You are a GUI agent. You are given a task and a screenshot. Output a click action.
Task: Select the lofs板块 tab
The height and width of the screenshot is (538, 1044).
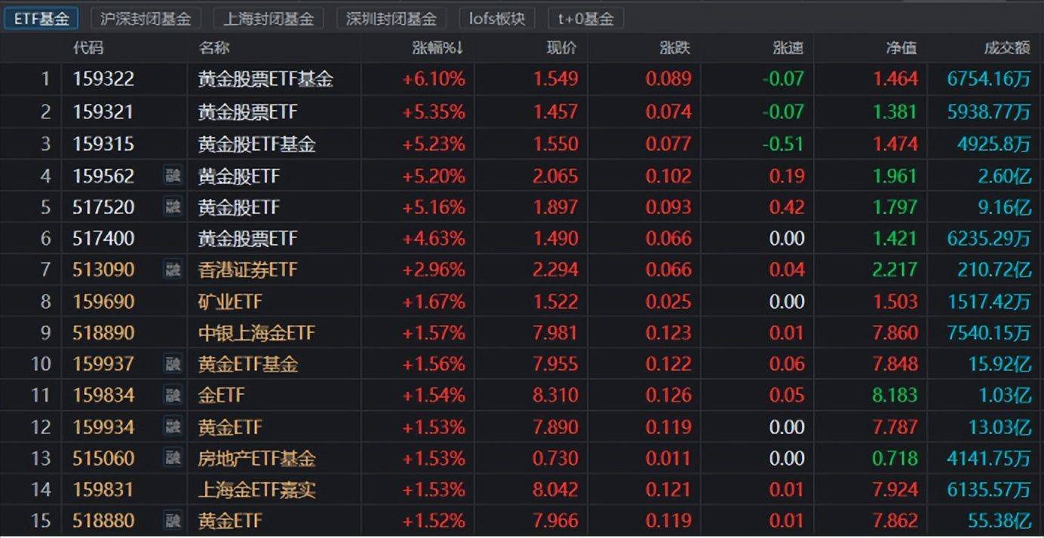pos(497,18)
